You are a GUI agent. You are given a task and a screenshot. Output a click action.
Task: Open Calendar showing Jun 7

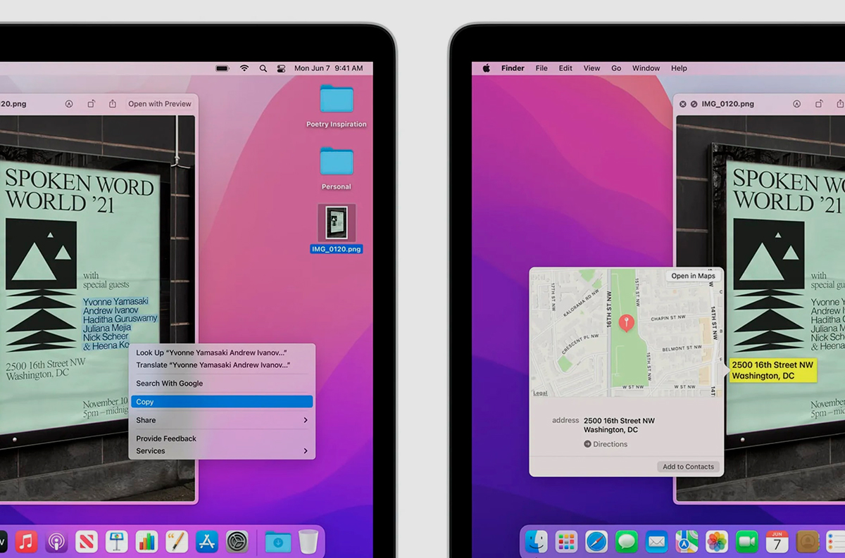tap(777, 541)
